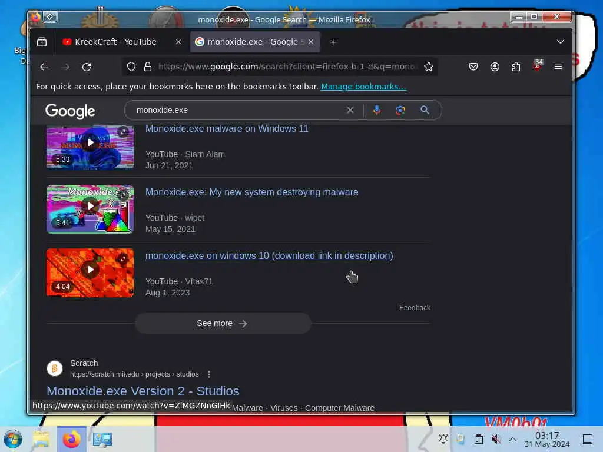Close the KreekCraft YouTube tab

coord(178,42)
